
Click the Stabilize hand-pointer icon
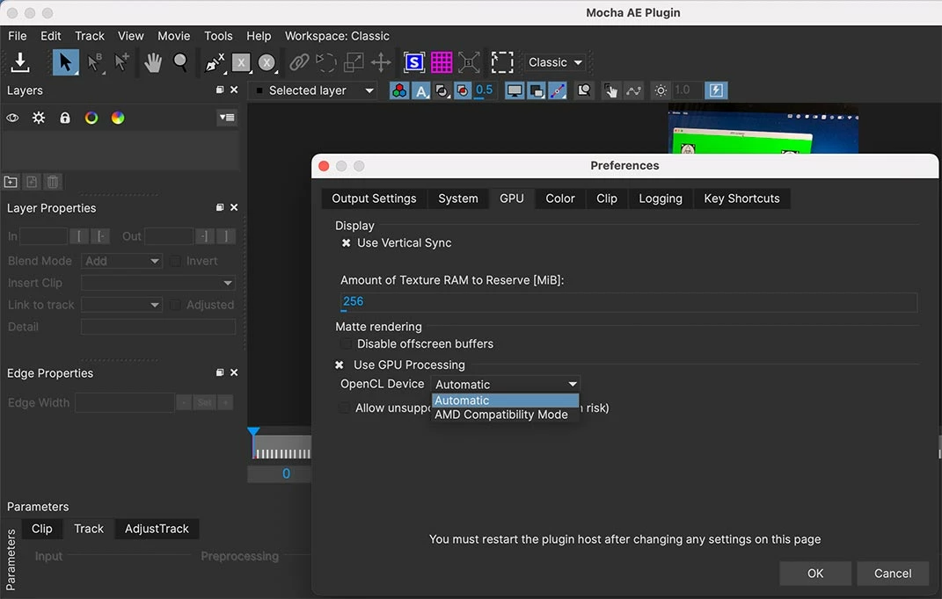(x=610, y=90)
